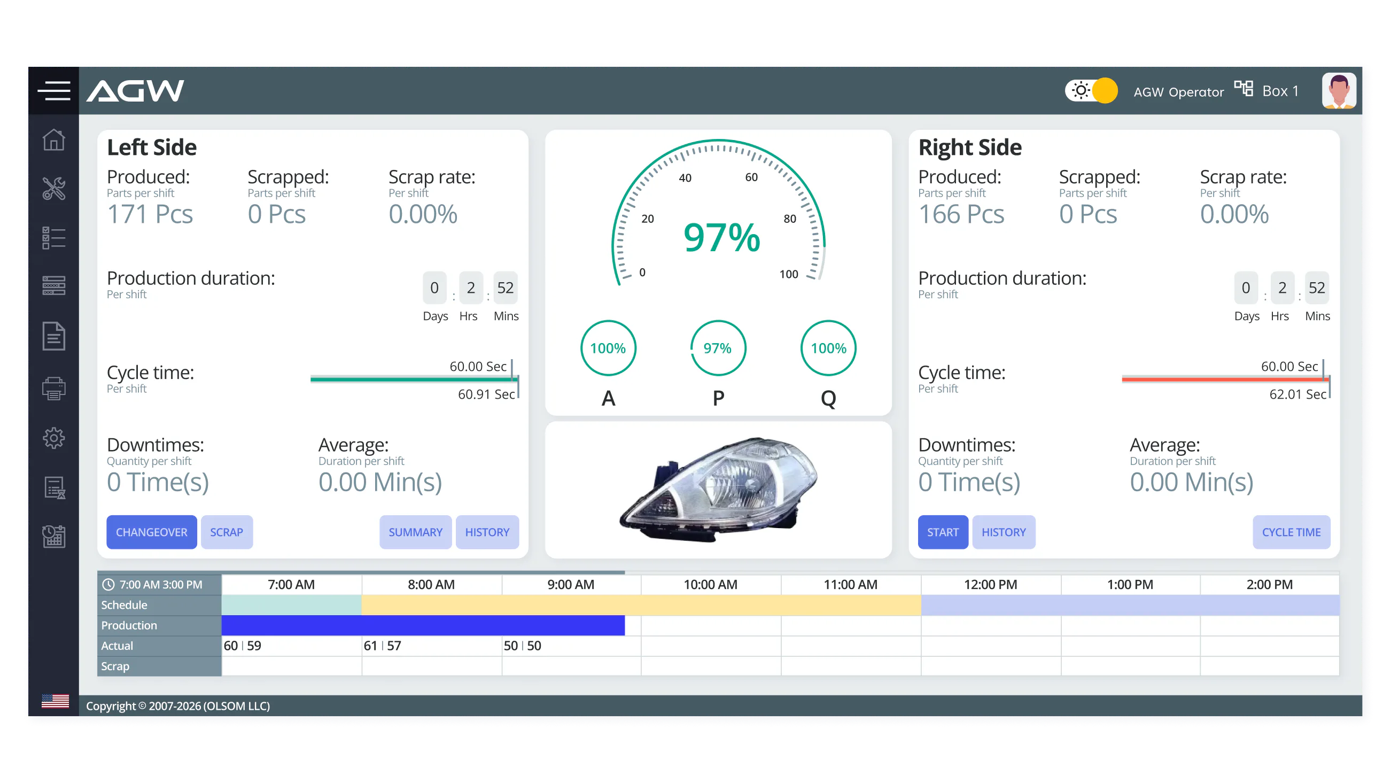Open the schedule calendar sidebar icon
This screenshot has height=783, width=1391.
[x=53, y=536]
